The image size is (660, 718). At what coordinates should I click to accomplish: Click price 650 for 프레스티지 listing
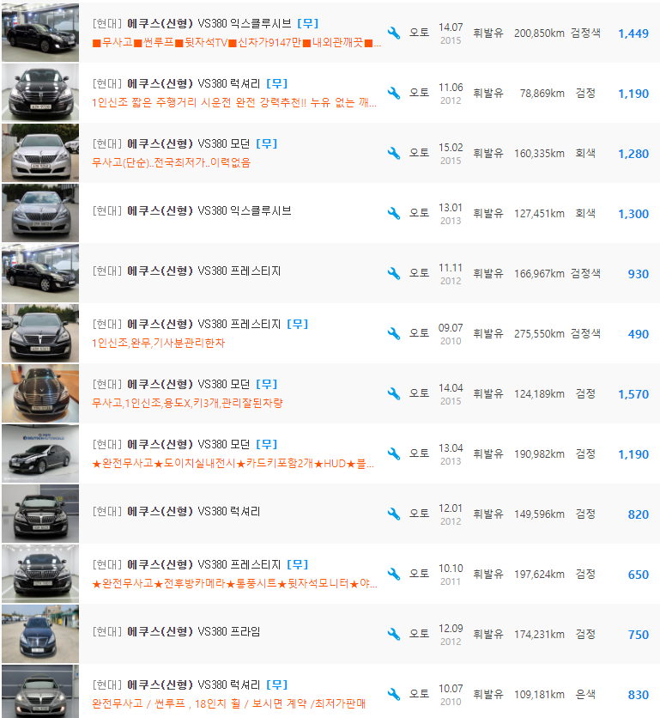tap(639, 575)
